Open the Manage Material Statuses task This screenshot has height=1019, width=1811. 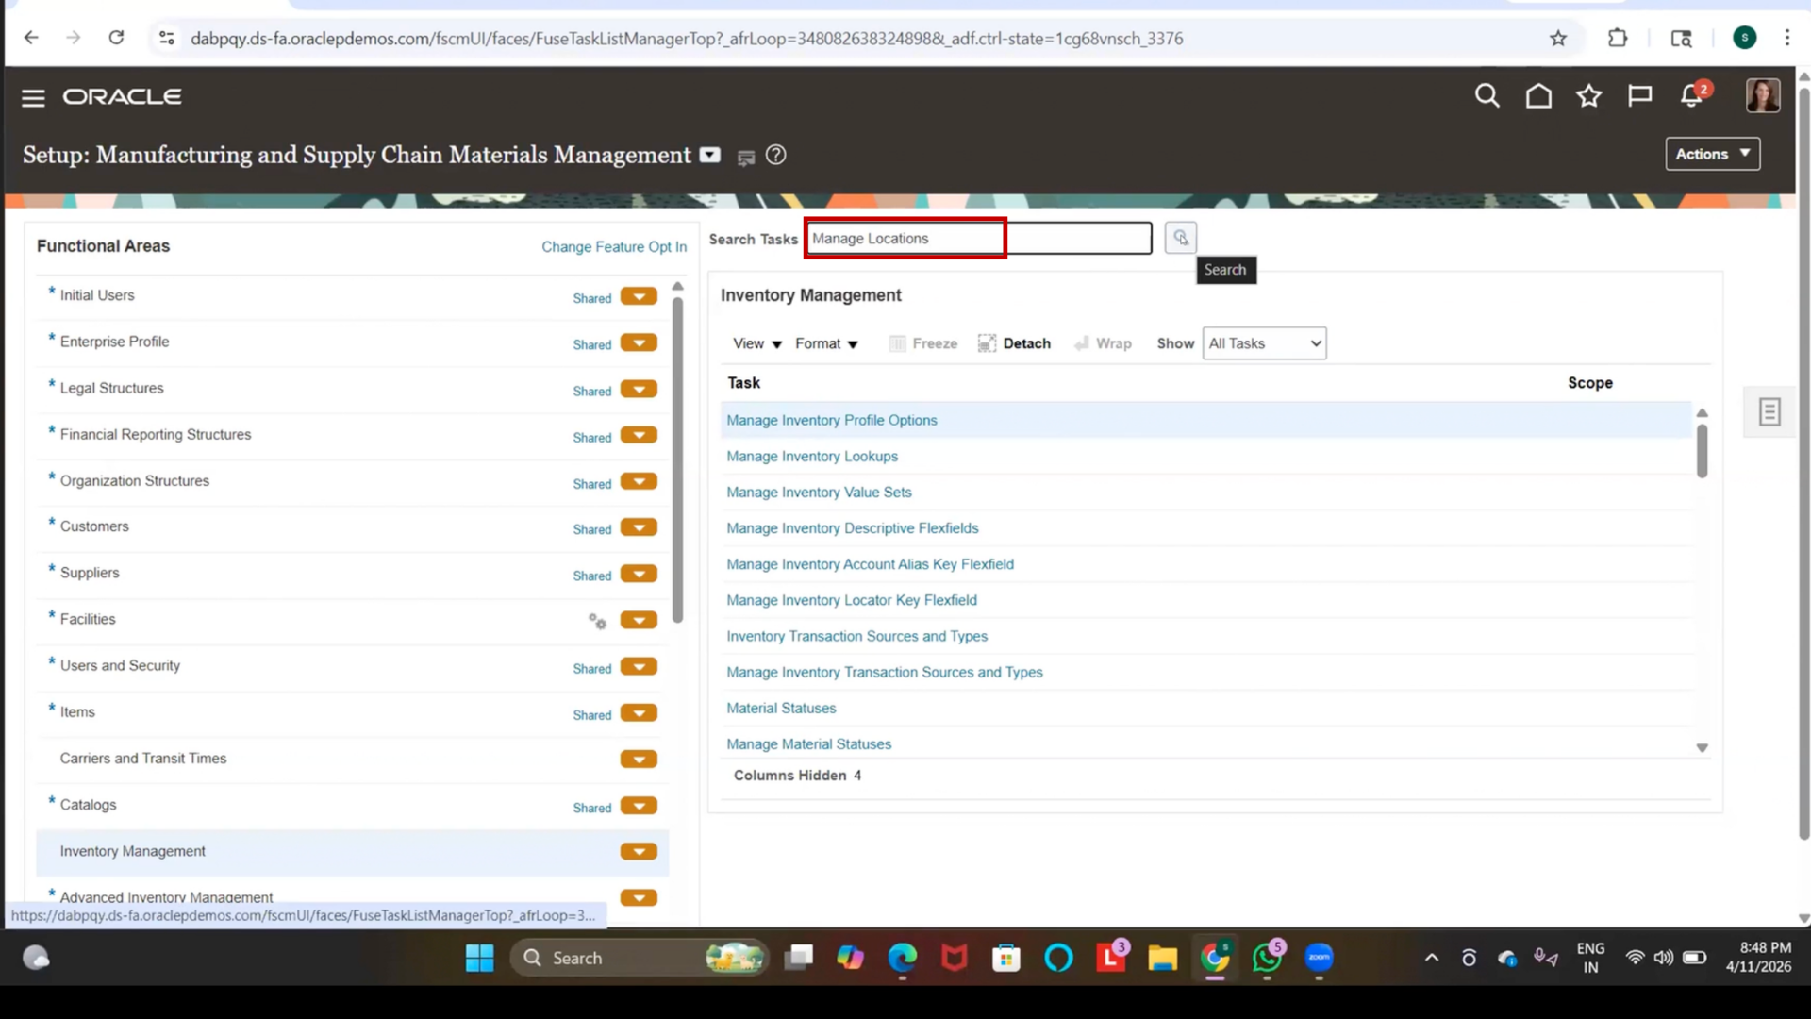point(808,743)
